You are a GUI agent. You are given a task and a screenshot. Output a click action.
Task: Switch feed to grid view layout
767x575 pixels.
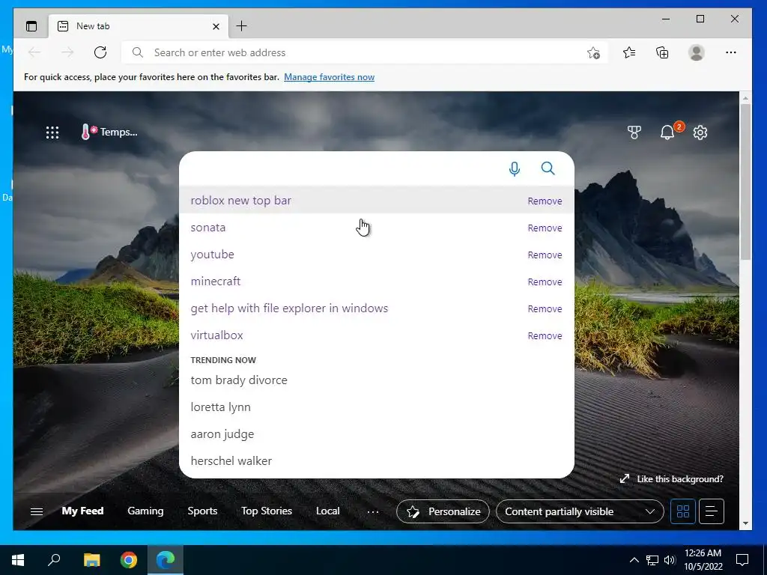point(683,511)
